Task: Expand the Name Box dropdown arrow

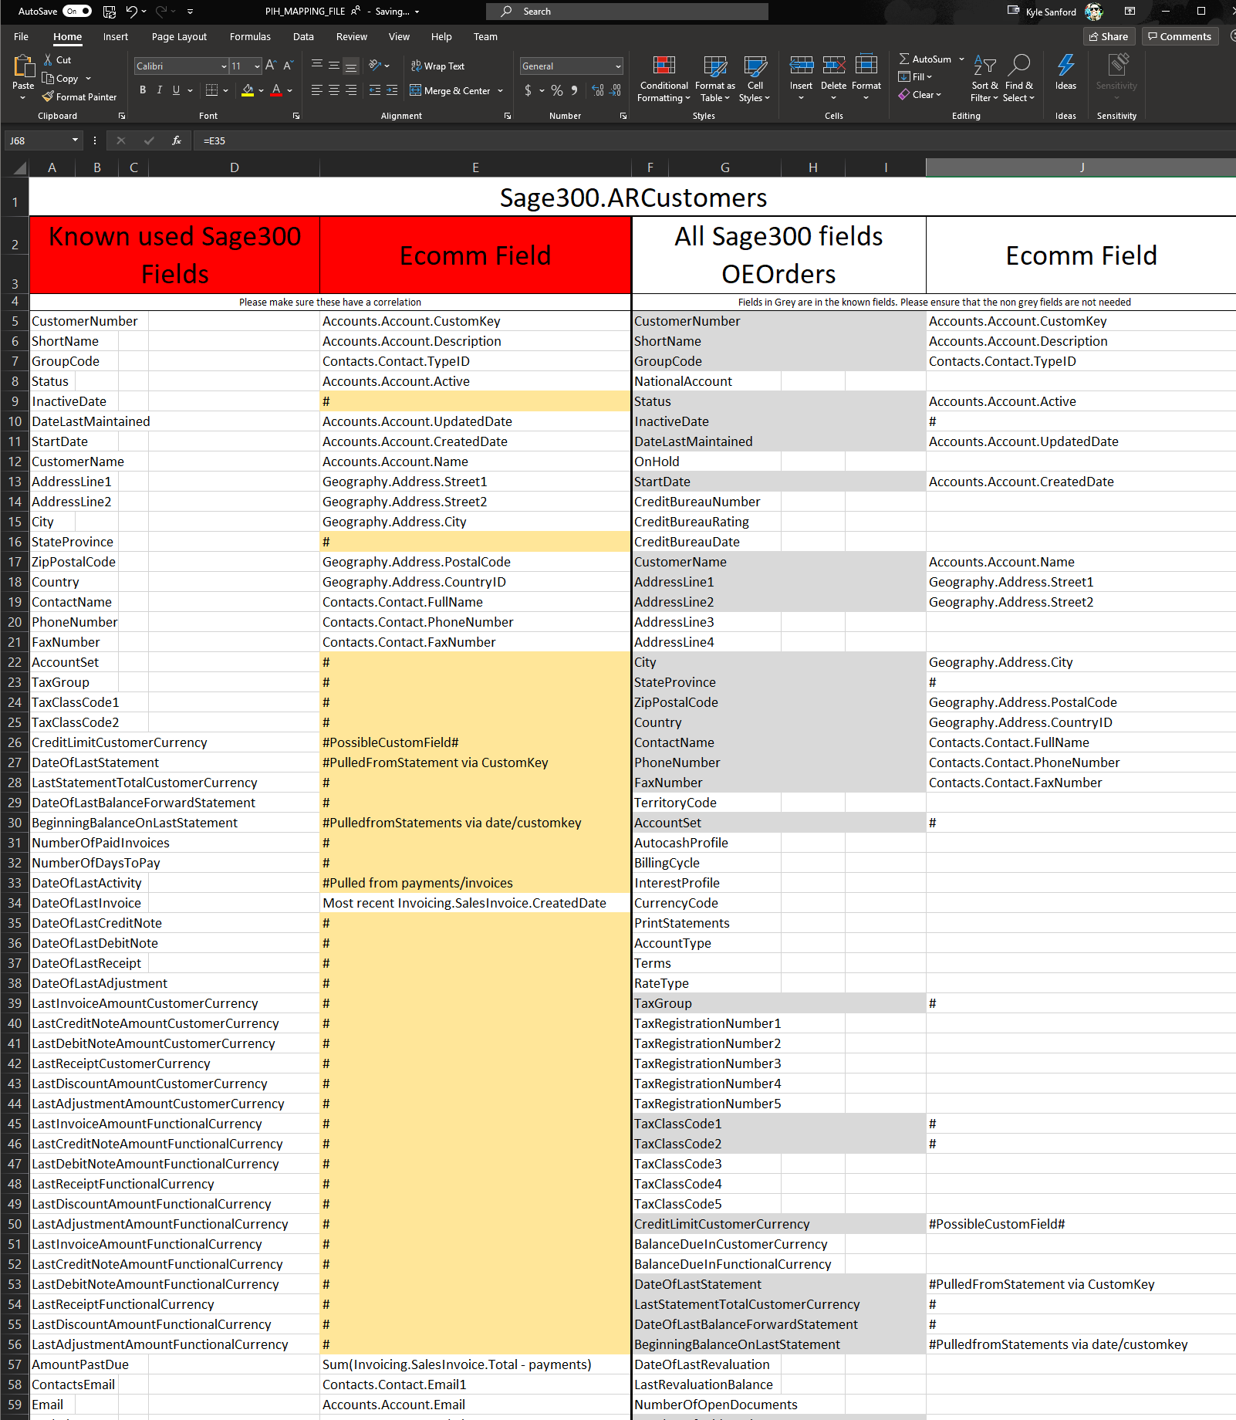Action: [x=75, y=140]
